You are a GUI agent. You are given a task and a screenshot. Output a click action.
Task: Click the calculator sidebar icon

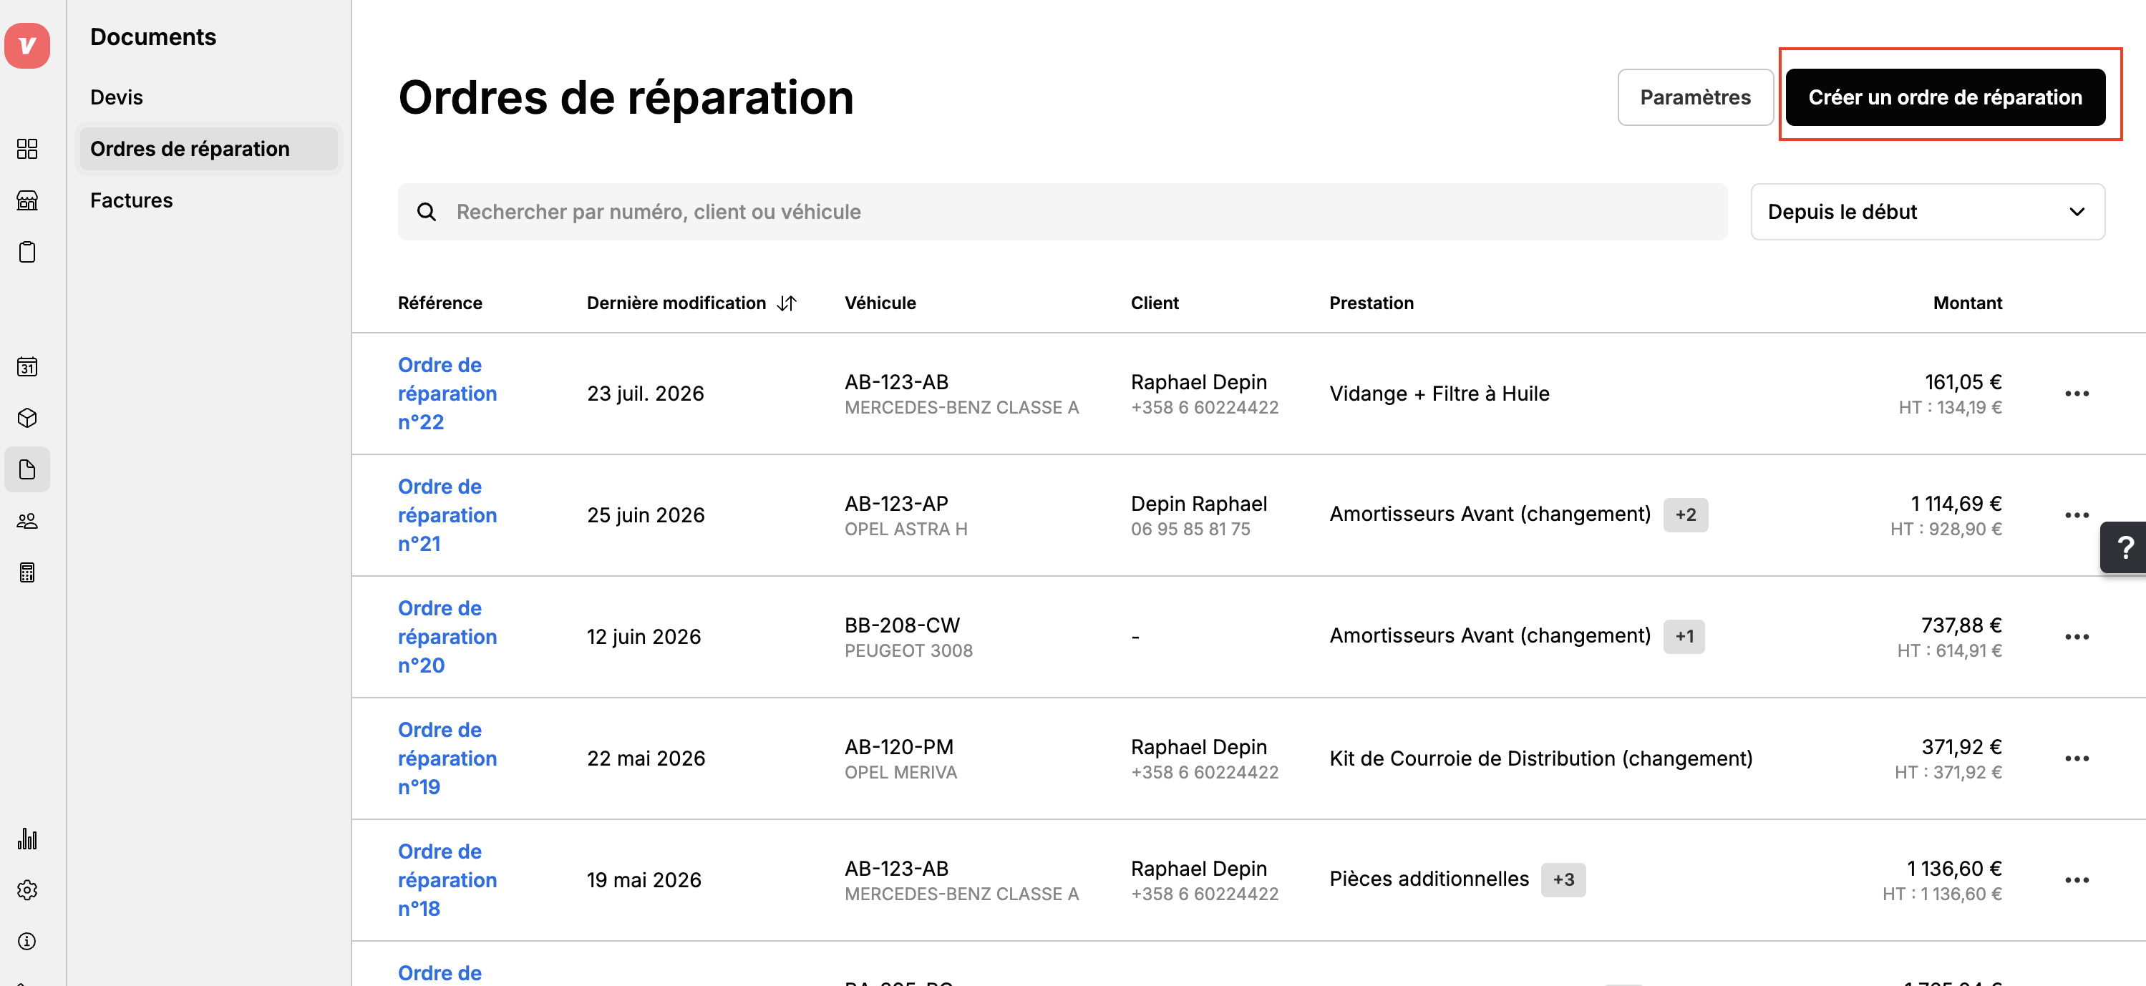tap(26, 573)
